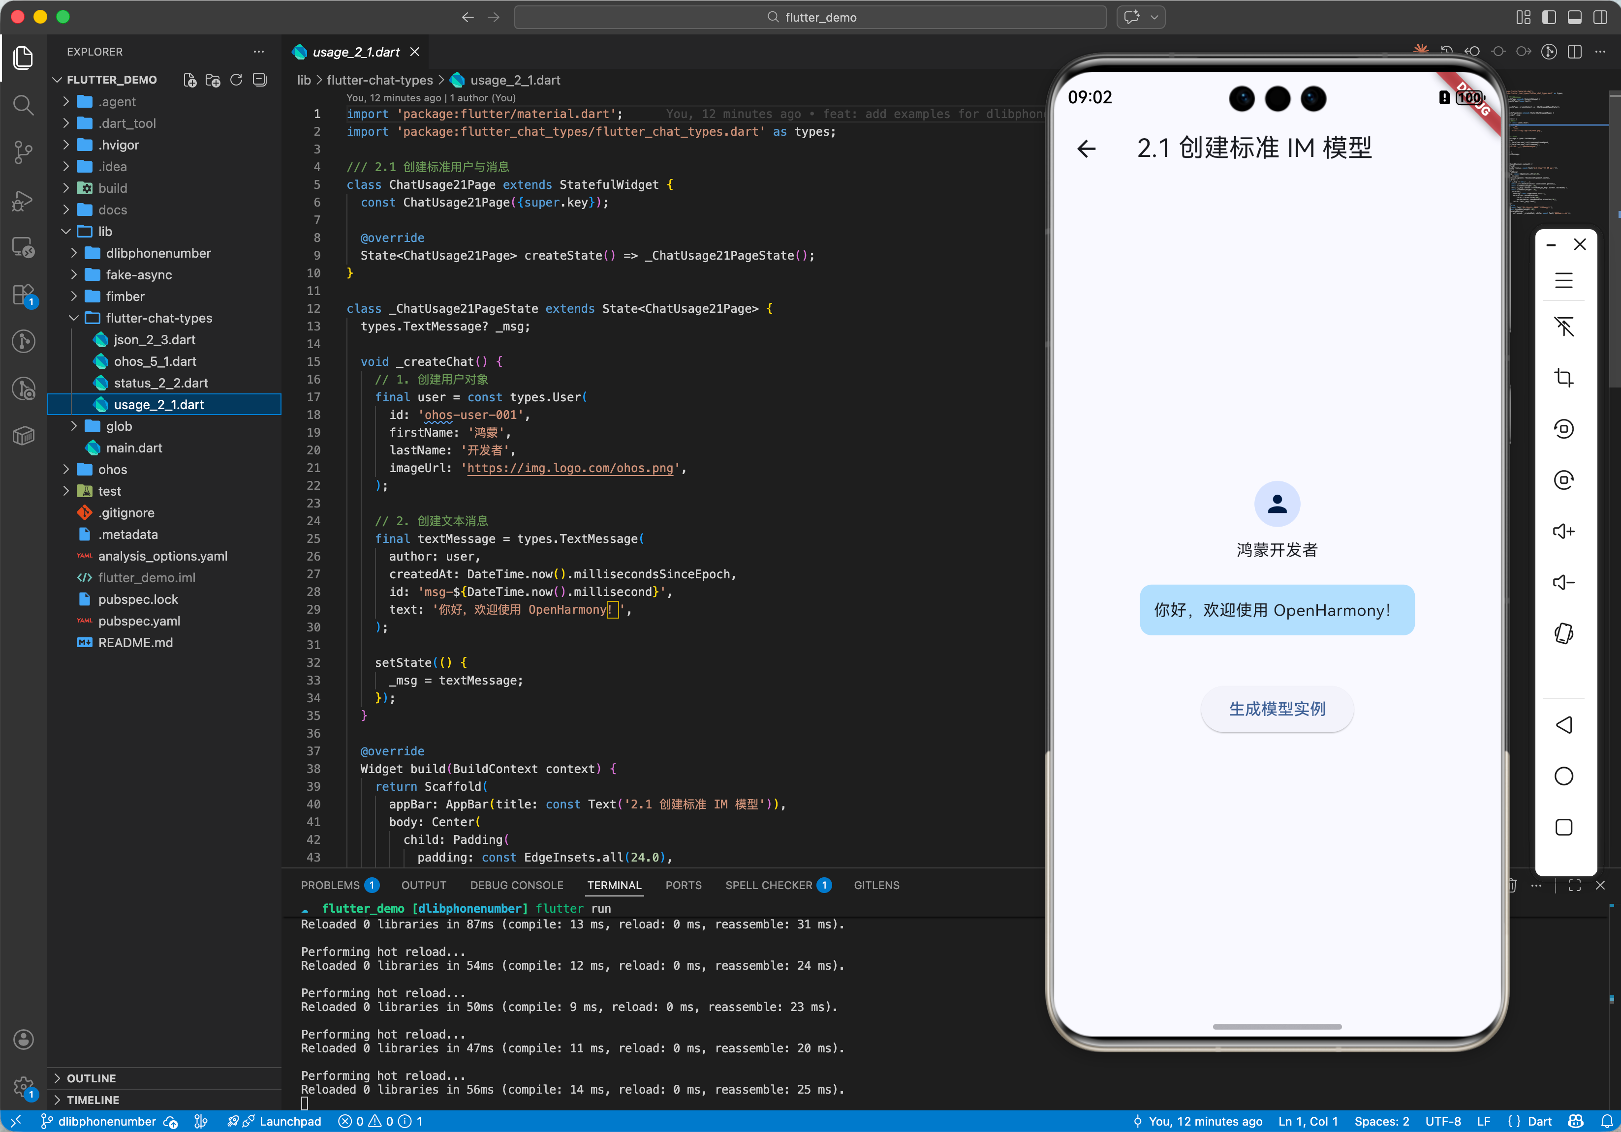Open the Run and Debug view
1621x1132 pixels.
(x=23, y=200)
